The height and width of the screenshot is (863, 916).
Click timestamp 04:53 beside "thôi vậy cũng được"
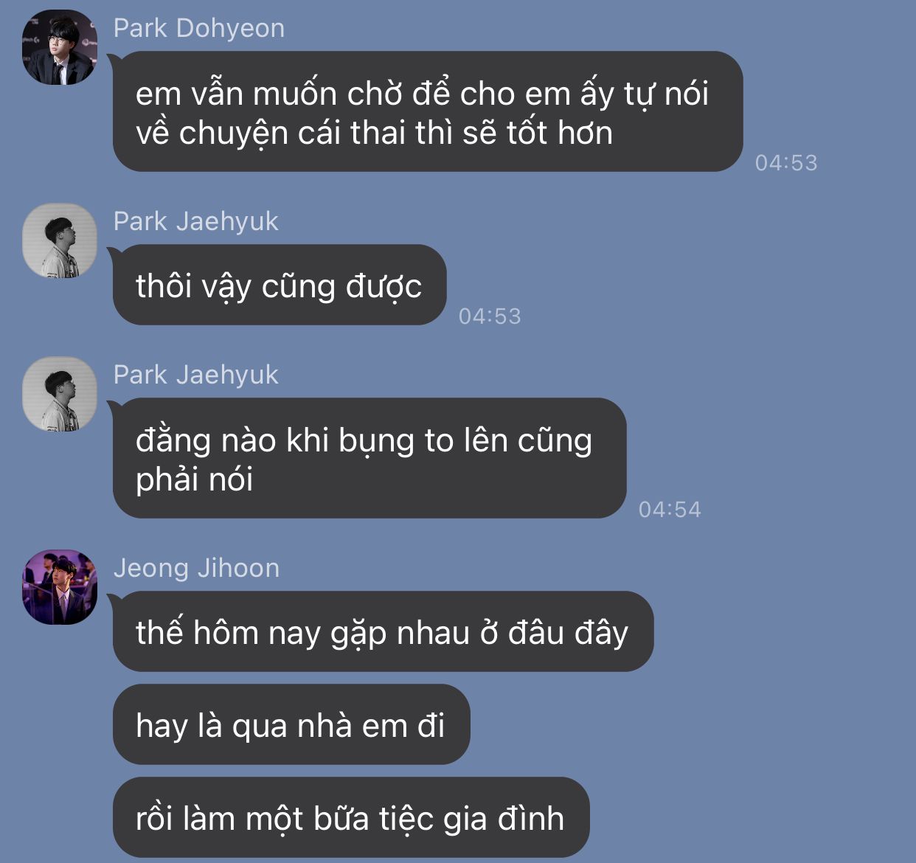pyautogui.click(x=490, y=316)
